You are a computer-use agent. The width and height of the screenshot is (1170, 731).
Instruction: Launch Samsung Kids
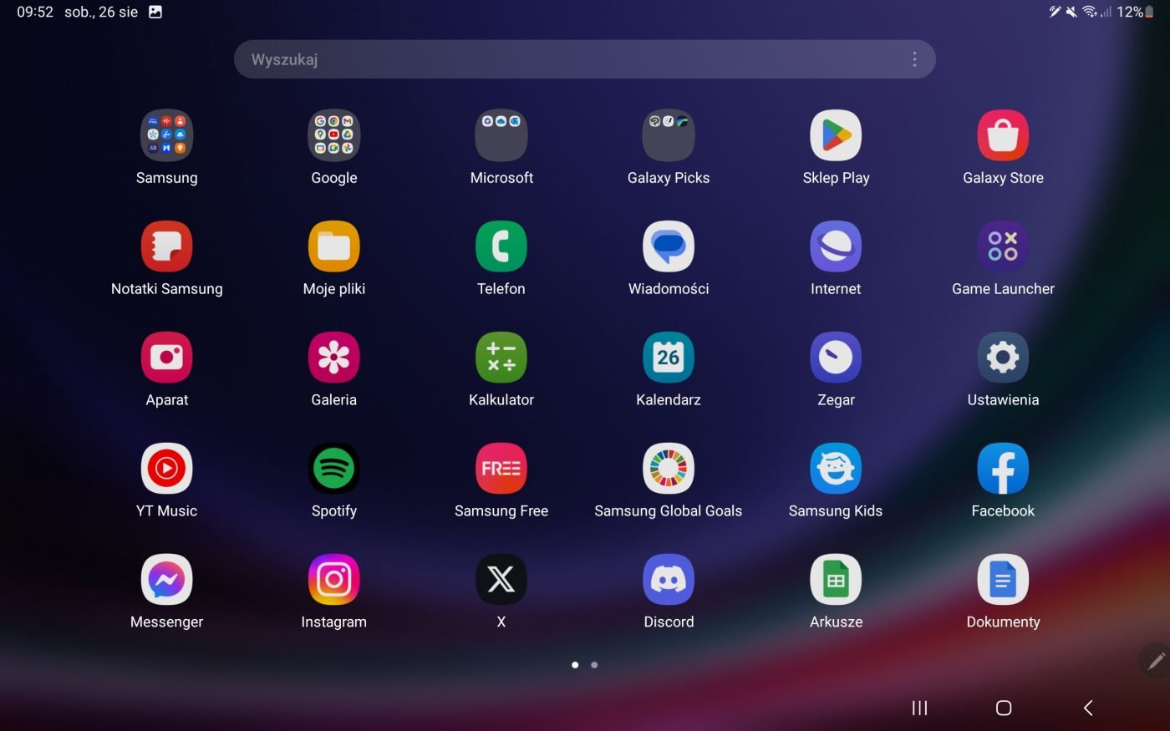tap(836, 469)
